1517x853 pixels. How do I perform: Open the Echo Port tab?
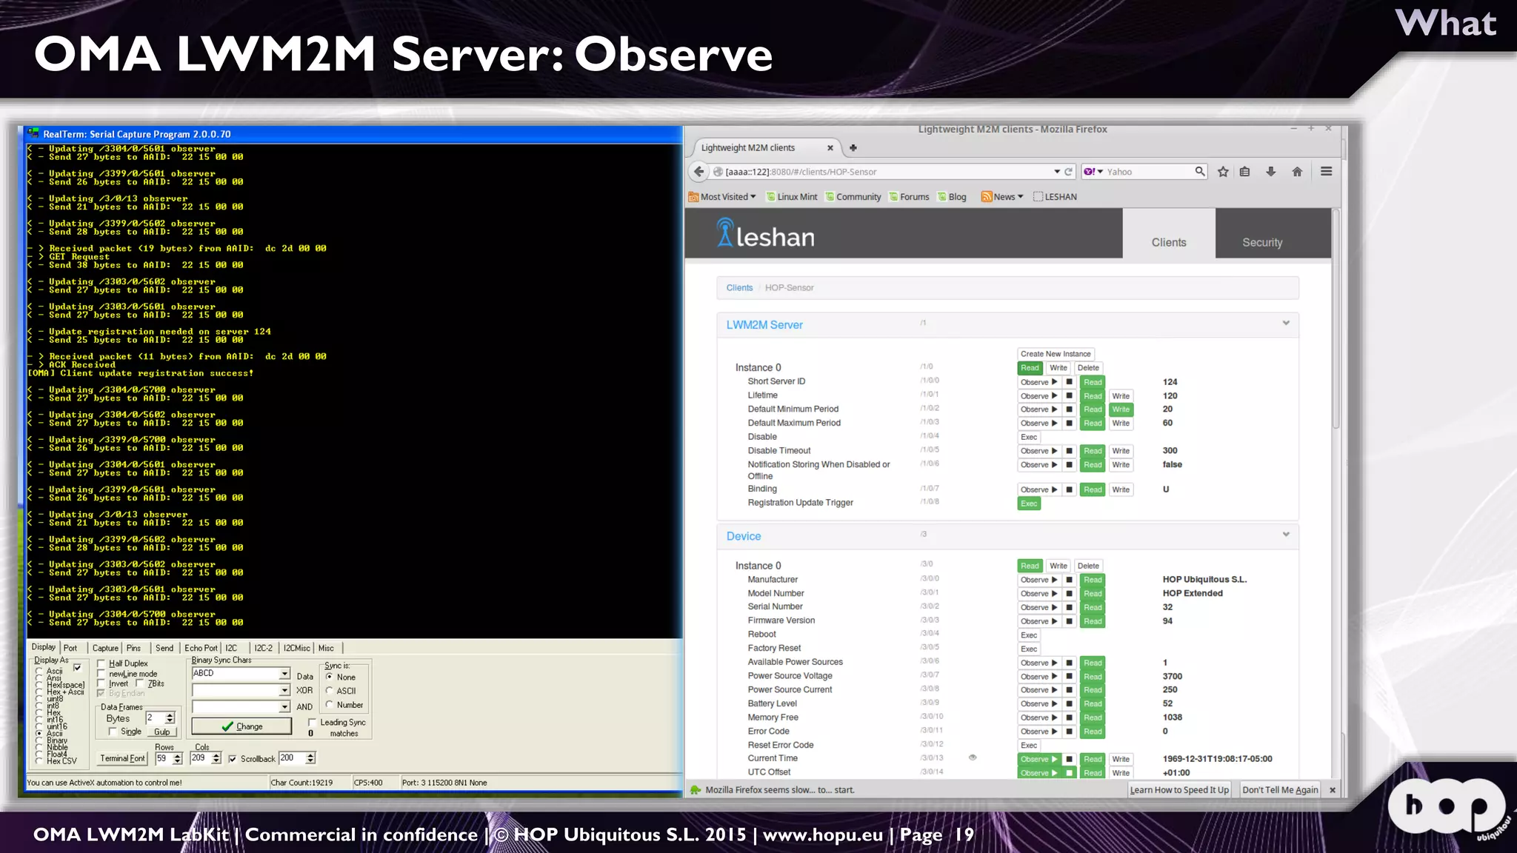201,648
